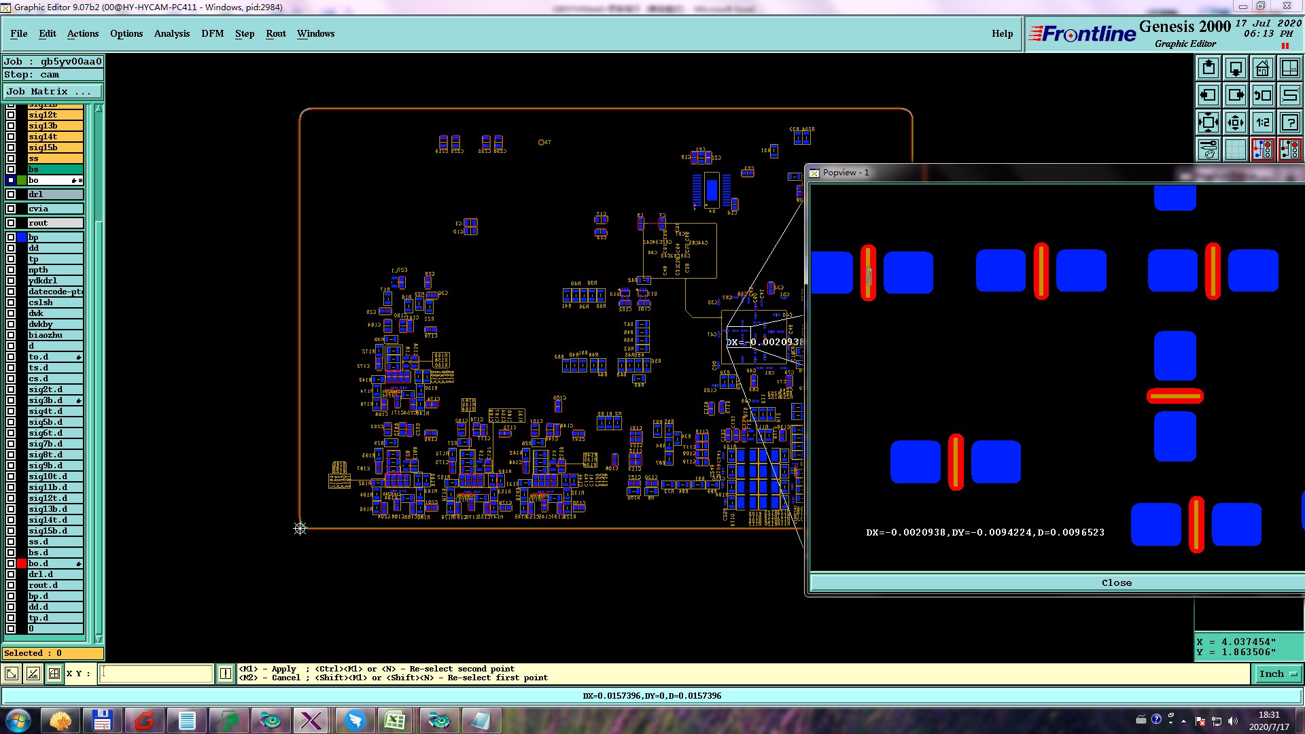Click the pan up arrow icon

tap(1208, 68)
